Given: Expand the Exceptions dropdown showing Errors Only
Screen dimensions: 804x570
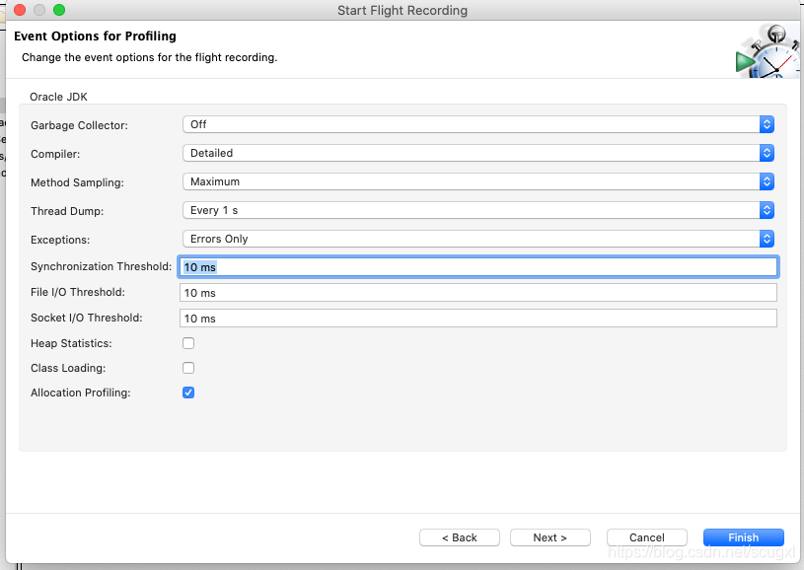Looking at the screenshot, I should (477, 239).
